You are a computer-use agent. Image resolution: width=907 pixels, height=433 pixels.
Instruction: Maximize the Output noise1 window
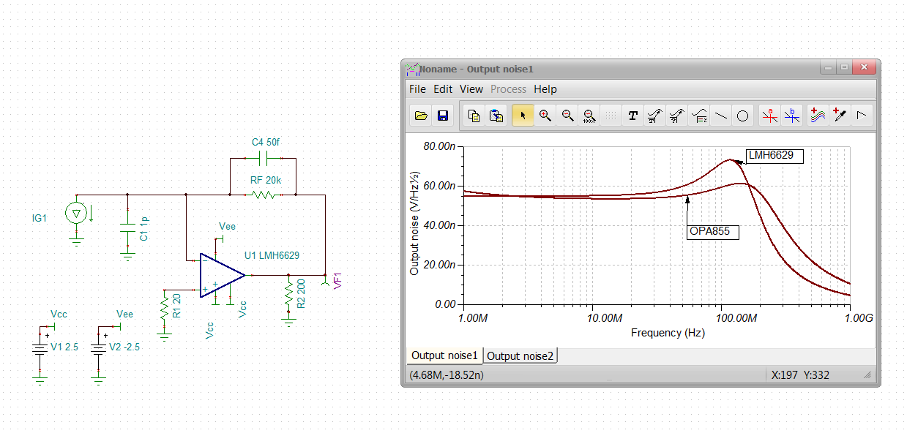point(844,67)
